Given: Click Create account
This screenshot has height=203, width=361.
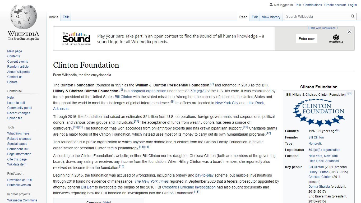Looking at the screenshot, I should pyautogui.click(x=335, y=5).
